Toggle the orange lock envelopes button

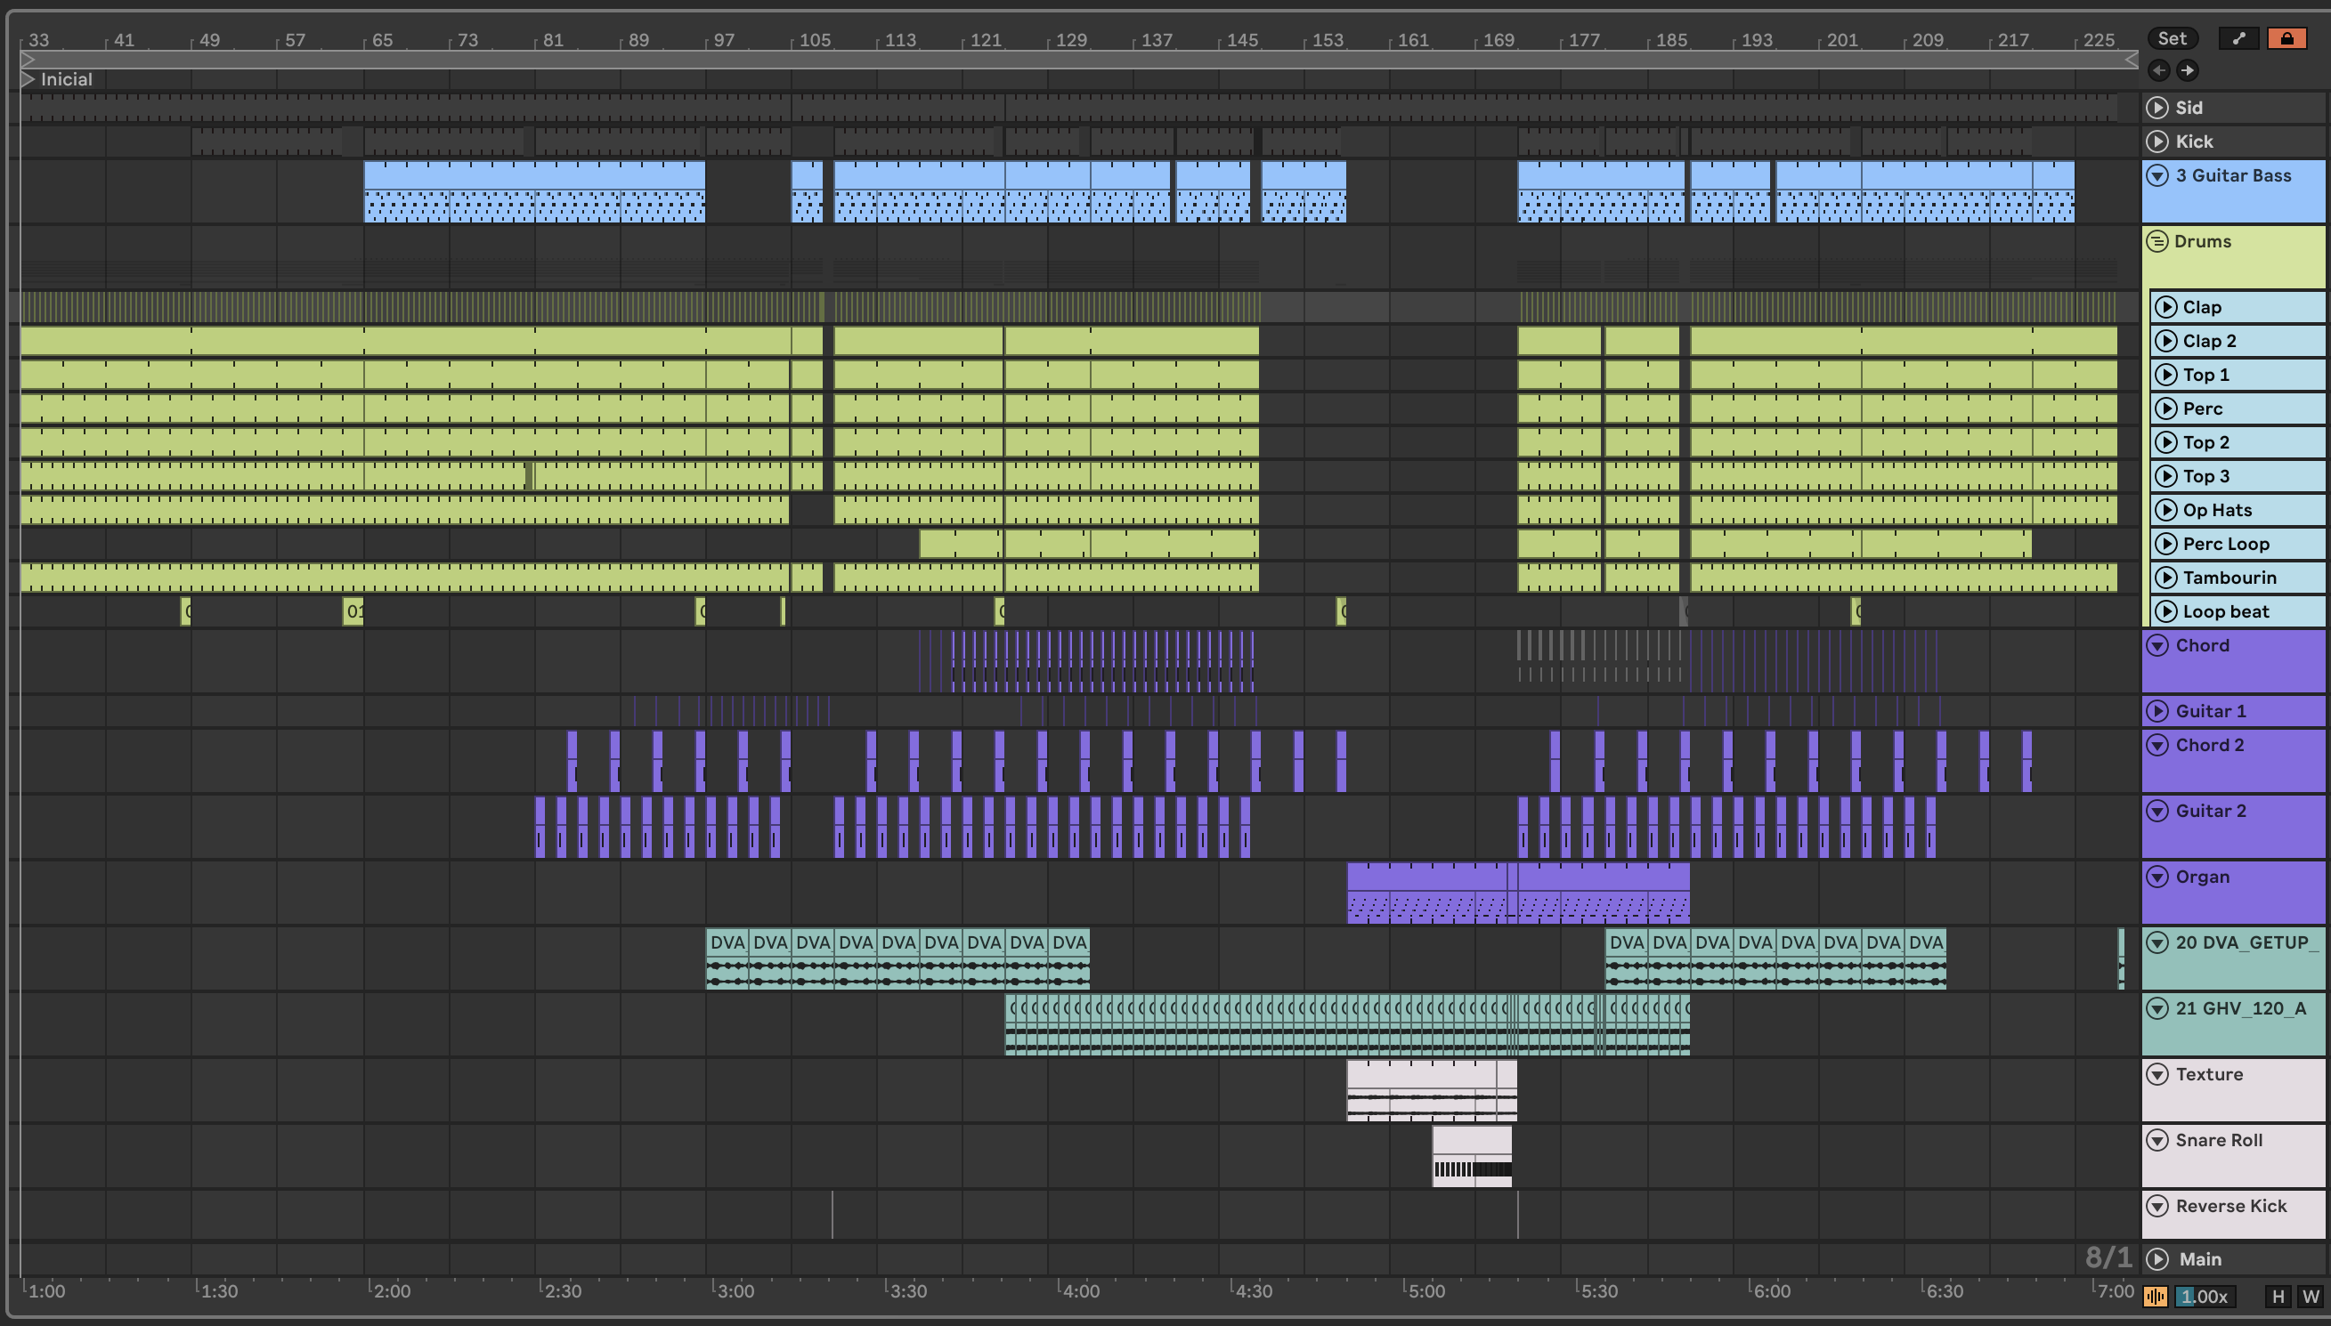(2286, 38)
